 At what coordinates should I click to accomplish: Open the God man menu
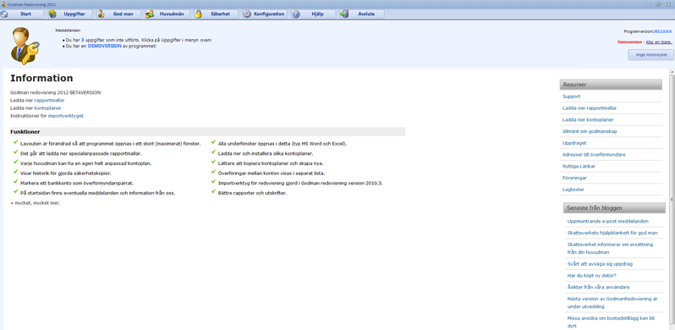118,14
